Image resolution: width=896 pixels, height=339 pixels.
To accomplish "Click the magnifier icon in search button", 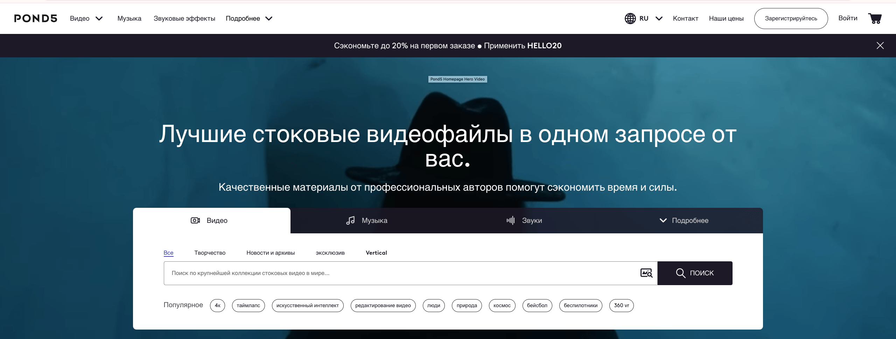I will pos(680,273).
